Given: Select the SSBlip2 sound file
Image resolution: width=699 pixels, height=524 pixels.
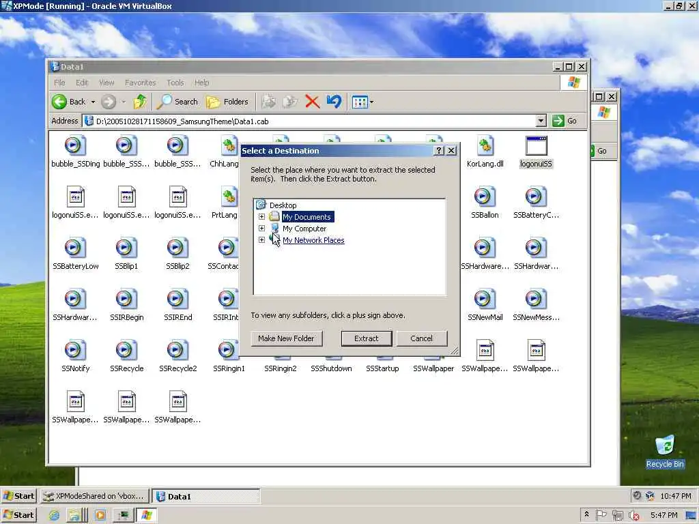Looking at the screenshot, I should coord(177,255).
